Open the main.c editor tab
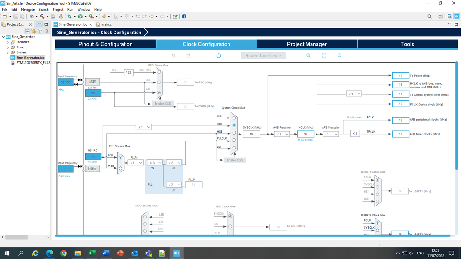The height and width of the screenshot is (259, 461). pos(104,24)
